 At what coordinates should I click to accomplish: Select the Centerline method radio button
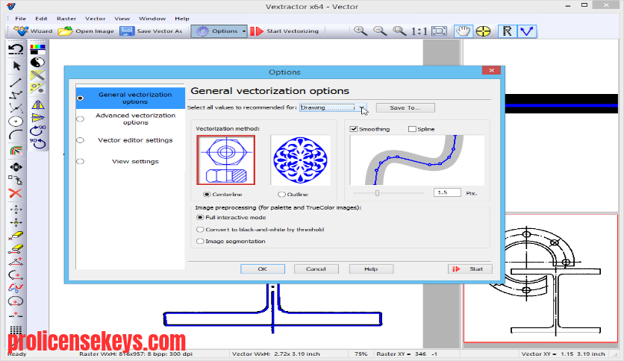[x=207, y=195]
